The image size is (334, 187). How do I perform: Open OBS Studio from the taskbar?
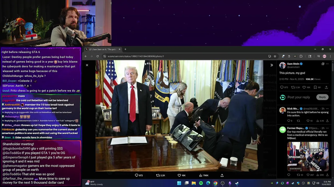click(223, 183)
